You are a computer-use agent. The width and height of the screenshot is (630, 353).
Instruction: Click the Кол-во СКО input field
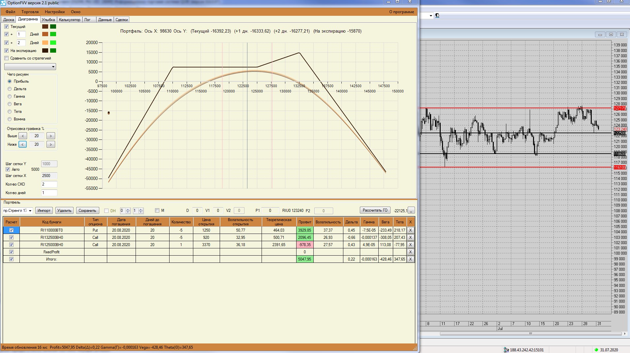(x=49, y=184)
